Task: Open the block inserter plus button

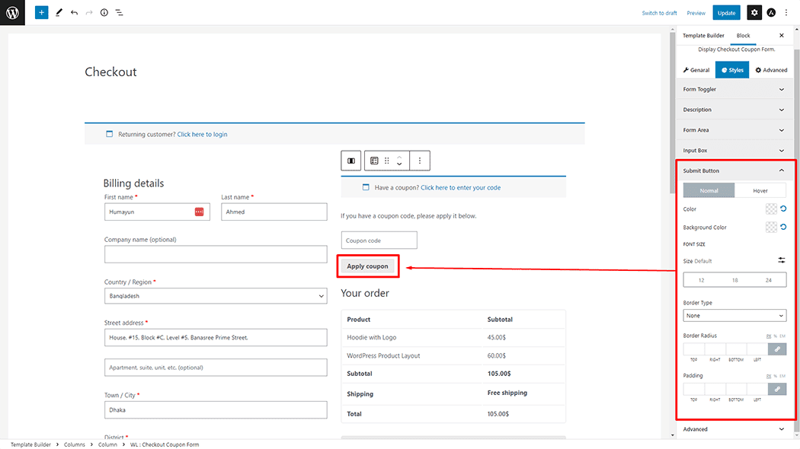Action: click(x=41, y=13)
